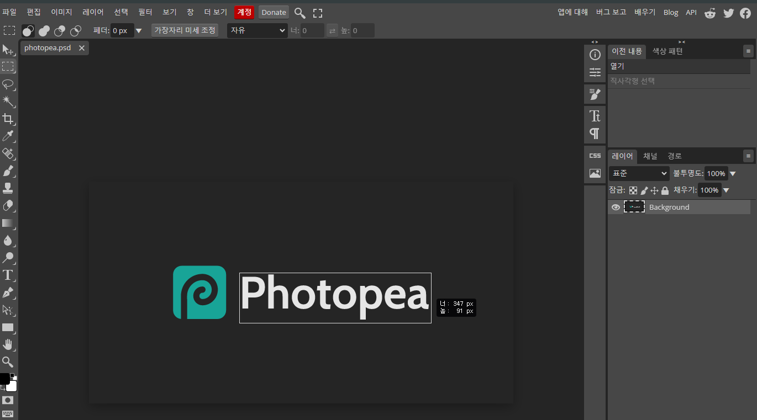Choose New Selection mode
This screenshot has width=757, height=420.
coord(28,31)
